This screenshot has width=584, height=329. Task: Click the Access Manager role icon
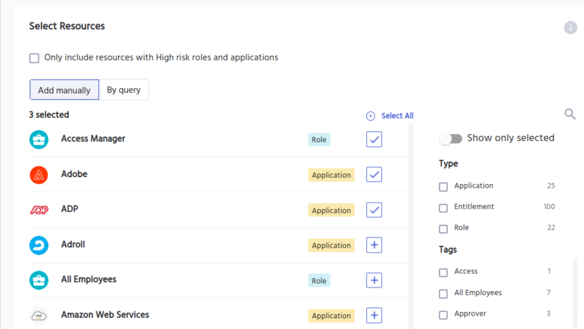(39, 140)
